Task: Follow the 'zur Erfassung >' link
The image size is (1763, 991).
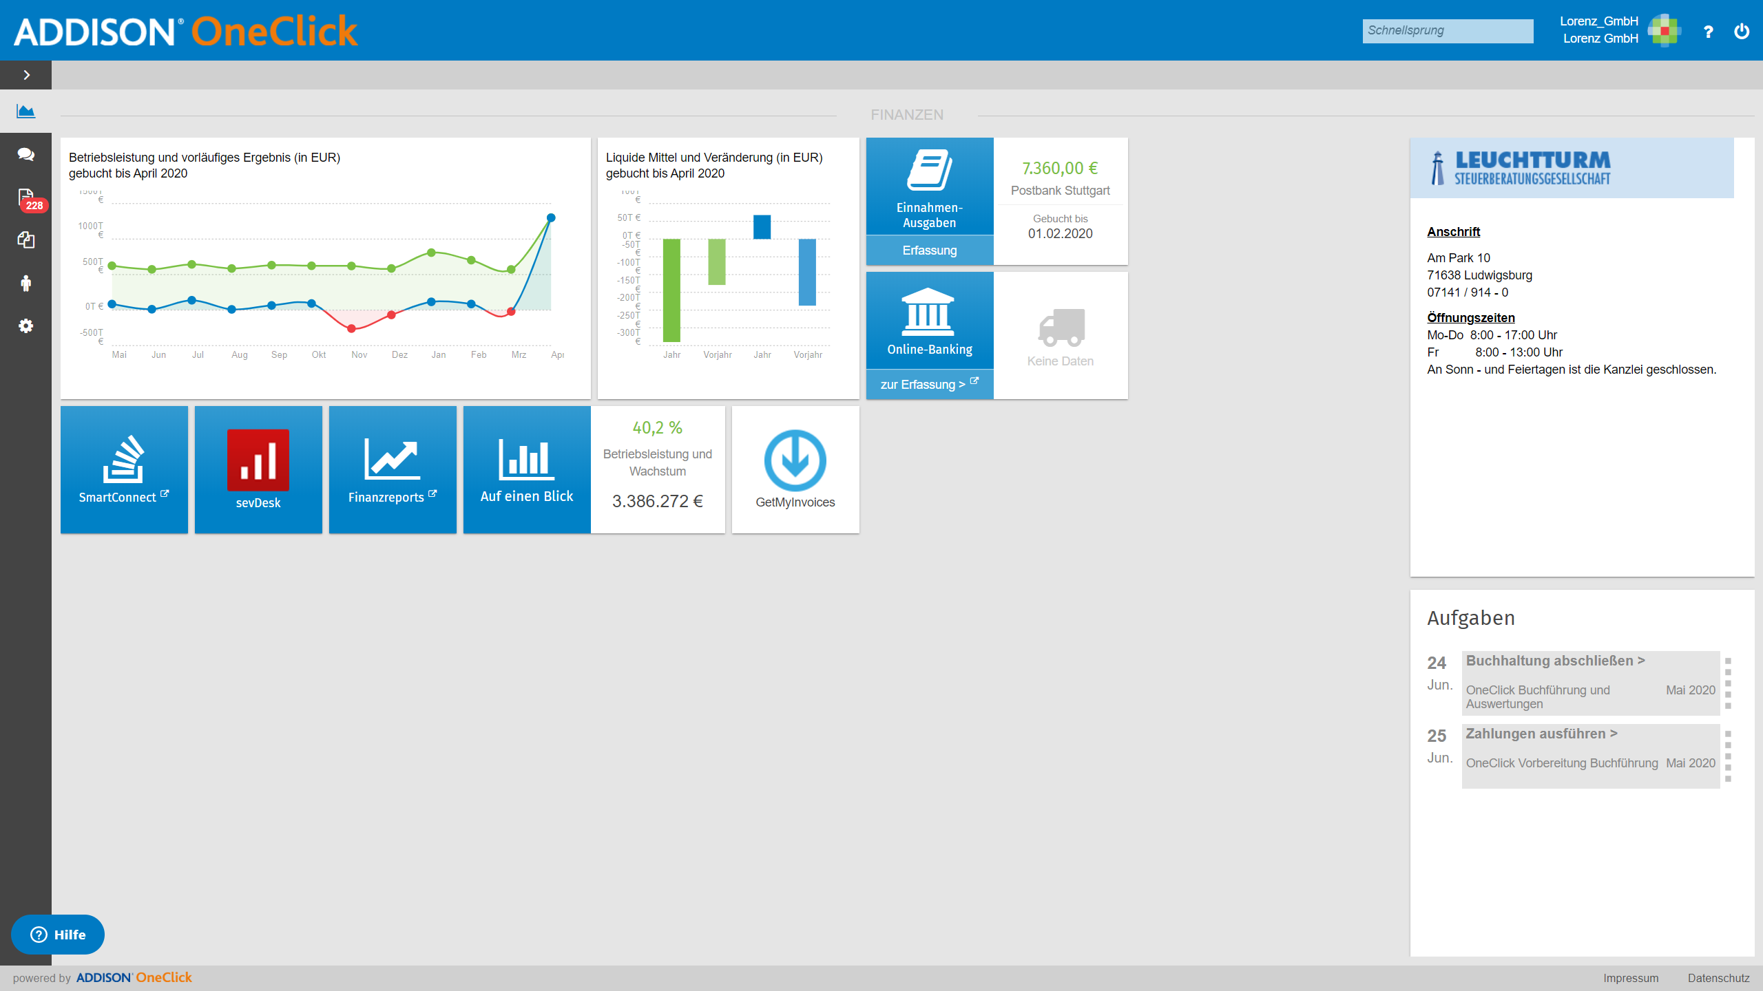Action: point(930,384)
